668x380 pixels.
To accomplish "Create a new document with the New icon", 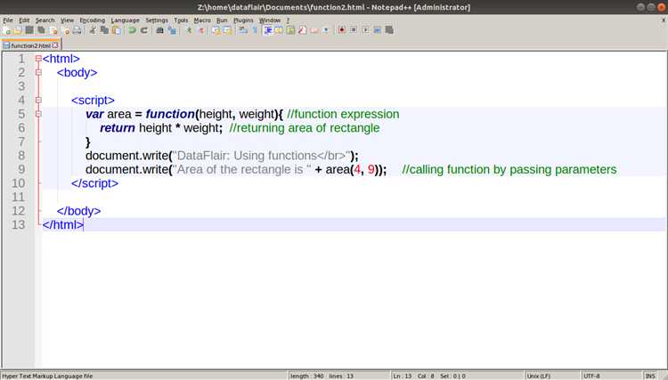I will (x=6, y=30).
